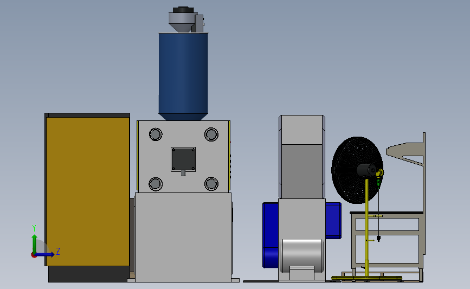This screenshot has height=289, width=470.
Task: Select the black plinth under the yellow cabinet
Action: coord(89,274)
